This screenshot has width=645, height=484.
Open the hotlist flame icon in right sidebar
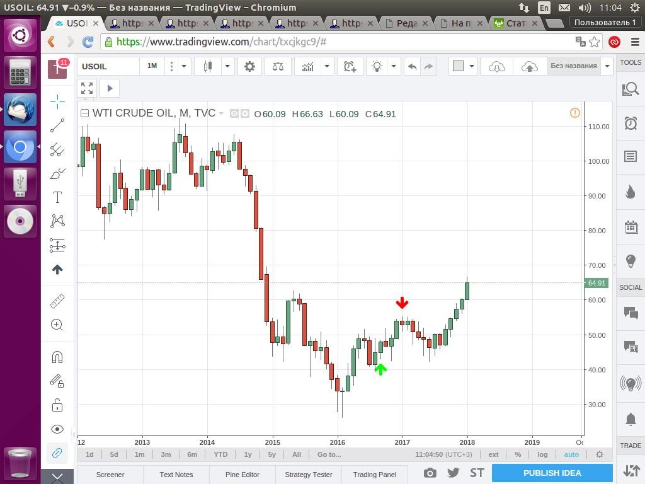pos(631,192)
